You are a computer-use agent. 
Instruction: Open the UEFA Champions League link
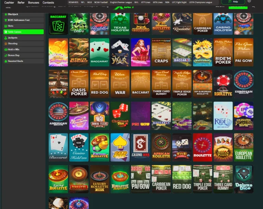[x=200, y=2]
